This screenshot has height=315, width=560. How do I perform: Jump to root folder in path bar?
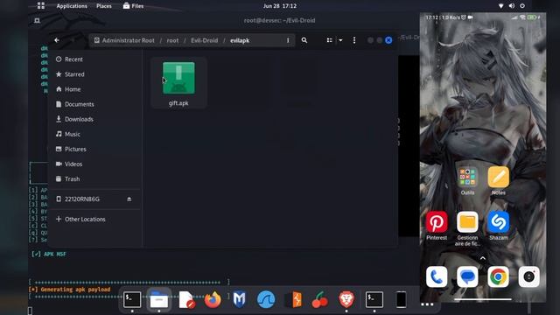172,40
